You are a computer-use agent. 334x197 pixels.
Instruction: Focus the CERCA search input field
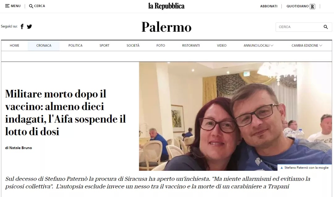coord(299,27)
